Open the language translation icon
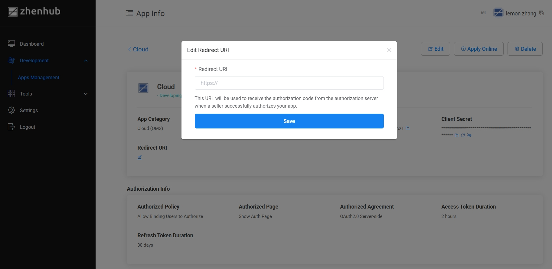This screenshot has width=552, height=269. (x=542, y=13)
